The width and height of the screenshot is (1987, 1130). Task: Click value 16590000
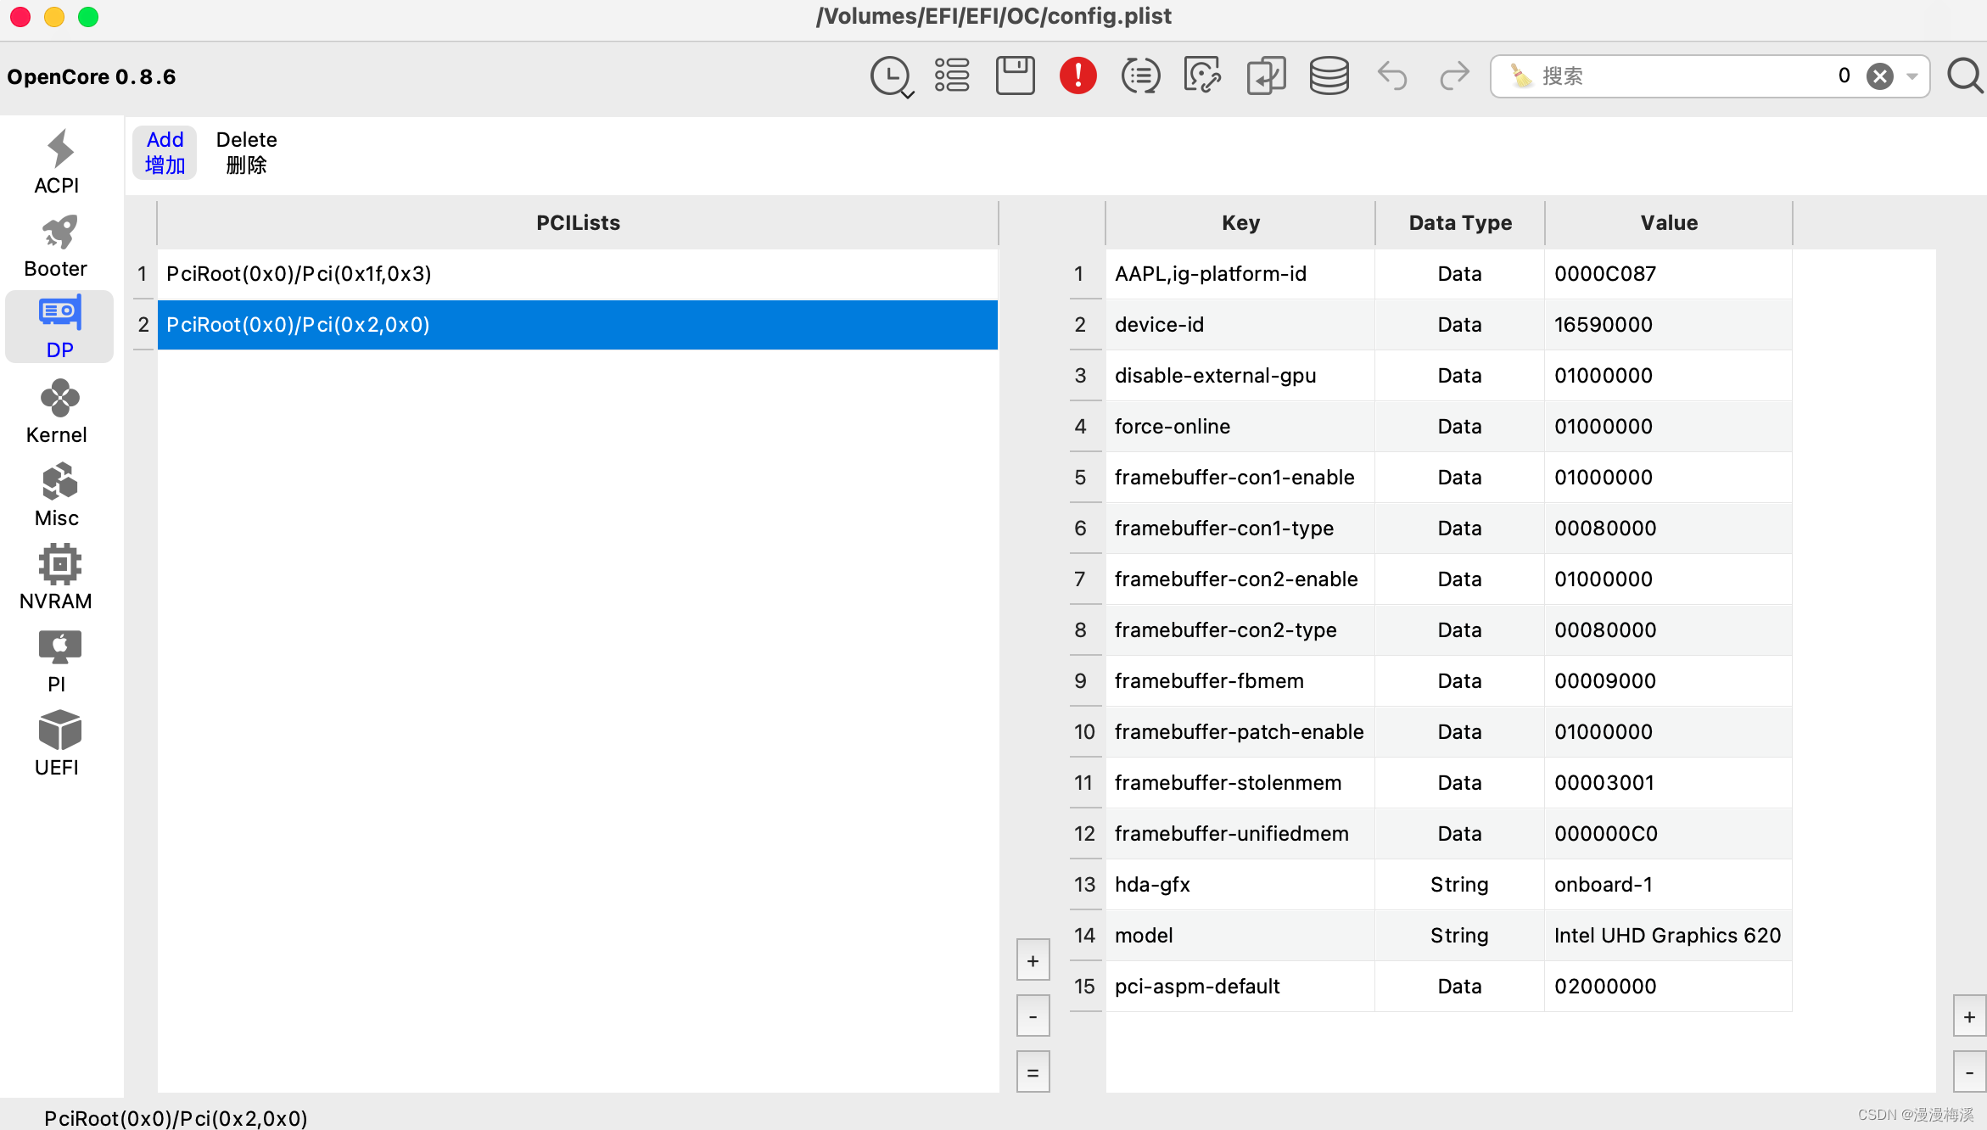pyautogui.click(x=1669, y=325)
